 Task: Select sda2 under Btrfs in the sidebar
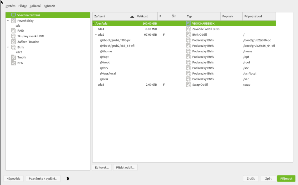(x=19, y=52)
